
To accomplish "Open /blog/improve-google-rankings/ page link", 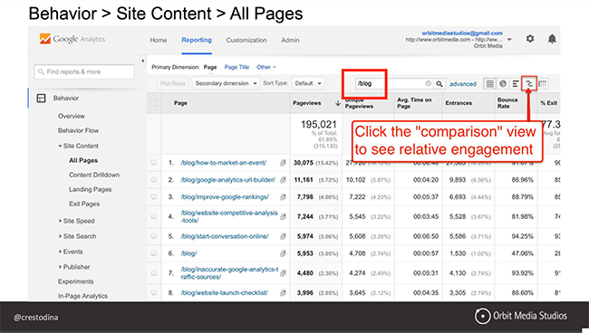I will (x=225, y=197).
